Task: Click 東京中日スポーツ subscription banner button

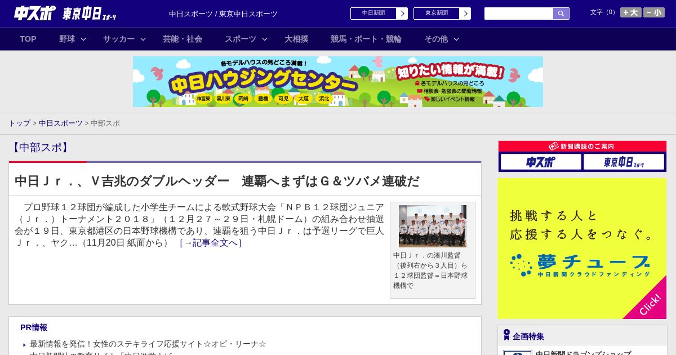Action: 624,162
